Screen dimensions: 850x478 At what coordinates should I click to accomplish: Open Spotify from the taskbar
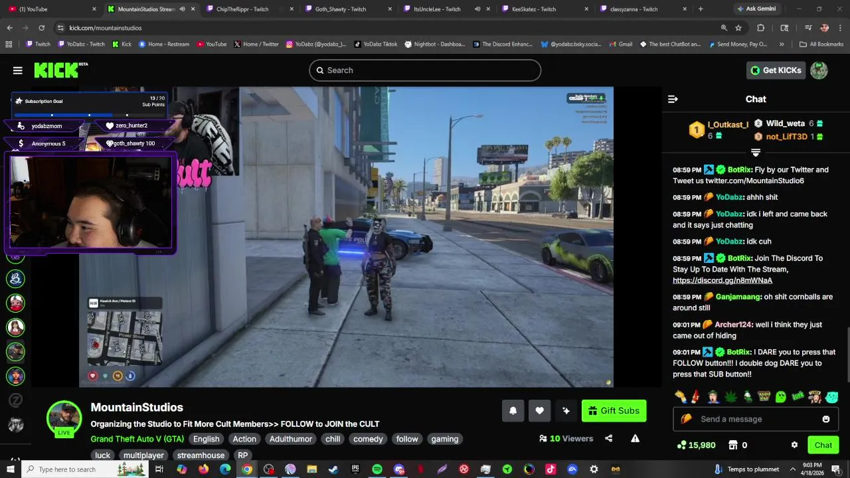pos(377,469)
